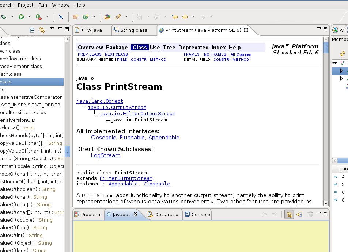348x252 pixels.
Task: Open the left panel view menu triangle
Action: click(52, 29)
